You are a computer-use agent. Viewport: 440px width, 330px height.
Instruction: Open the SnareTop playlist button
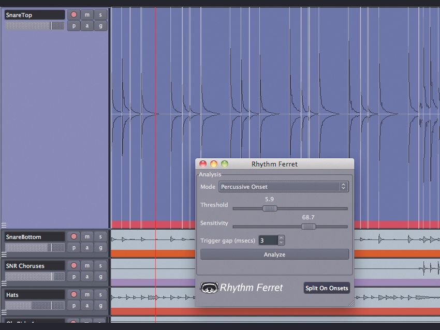74,26
